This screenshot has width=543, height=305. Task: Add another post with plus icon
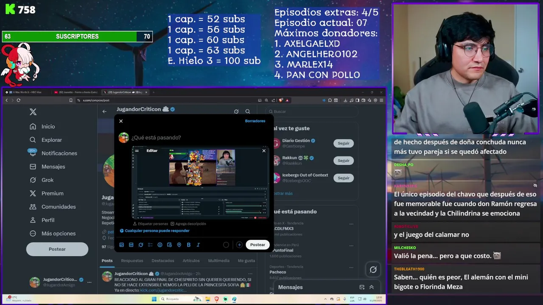coord(239,245)
